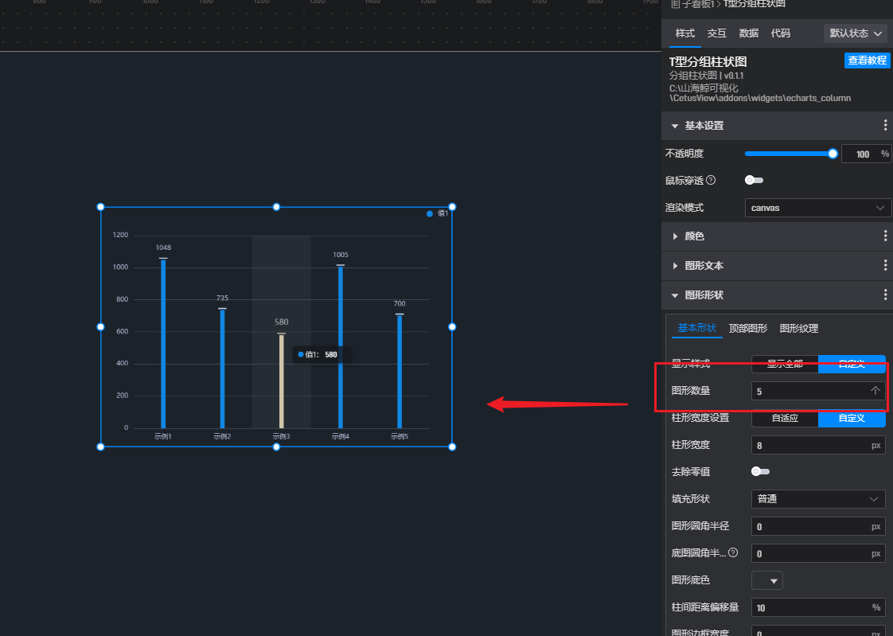Viewport: 893px width, 636px height.
Task: Click the help icon beside 底图圆角半径
Action: (x=733, y=553)
